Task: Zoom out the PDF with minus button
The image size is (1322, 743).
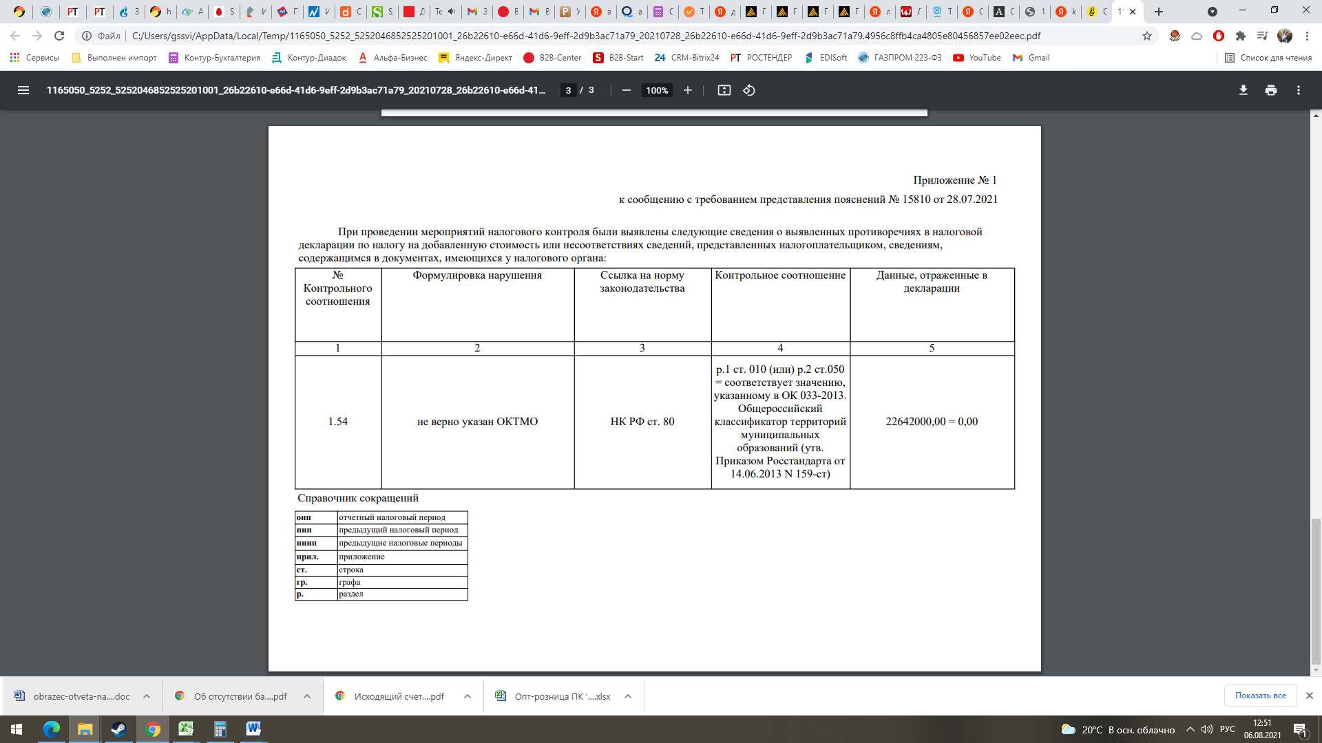Action: 626,90
